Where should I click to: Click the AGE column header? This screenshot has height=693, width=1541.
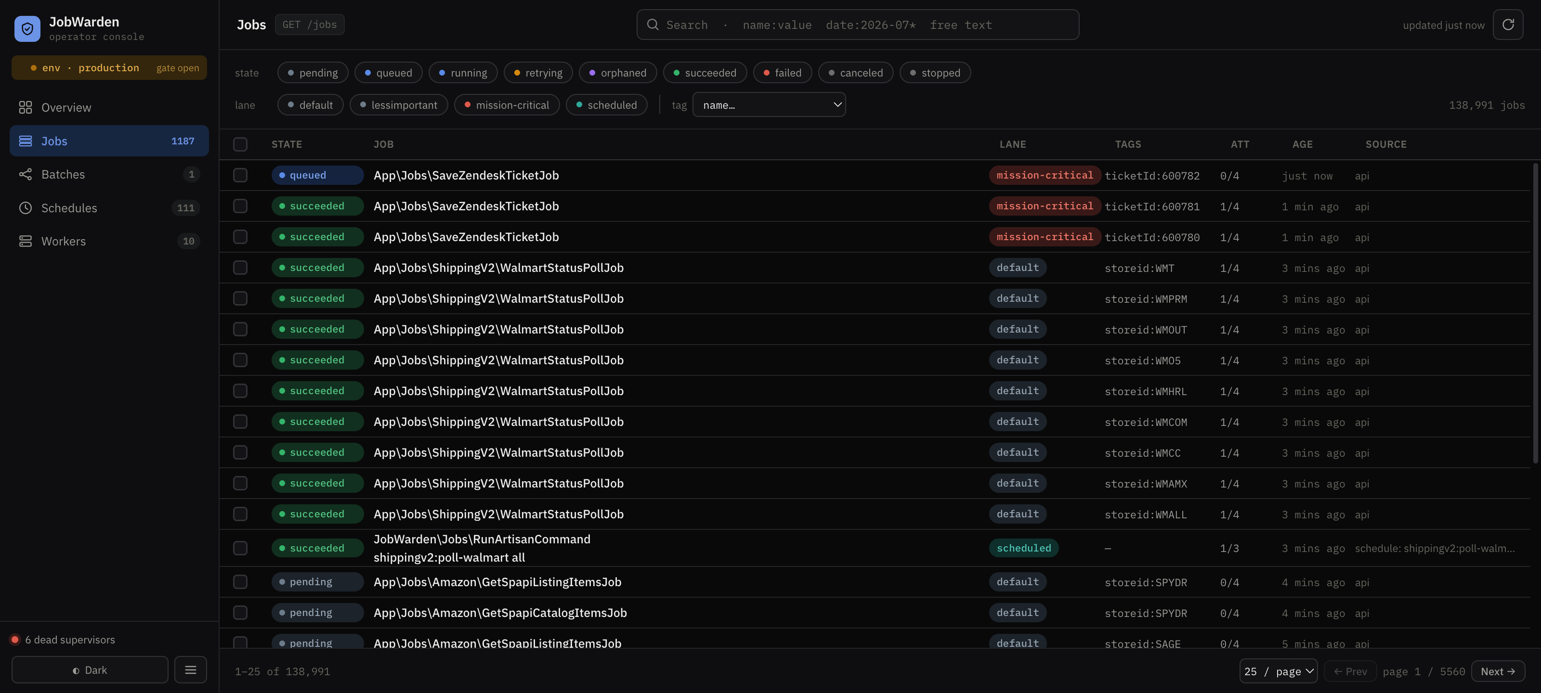(x=1302, y=144)
